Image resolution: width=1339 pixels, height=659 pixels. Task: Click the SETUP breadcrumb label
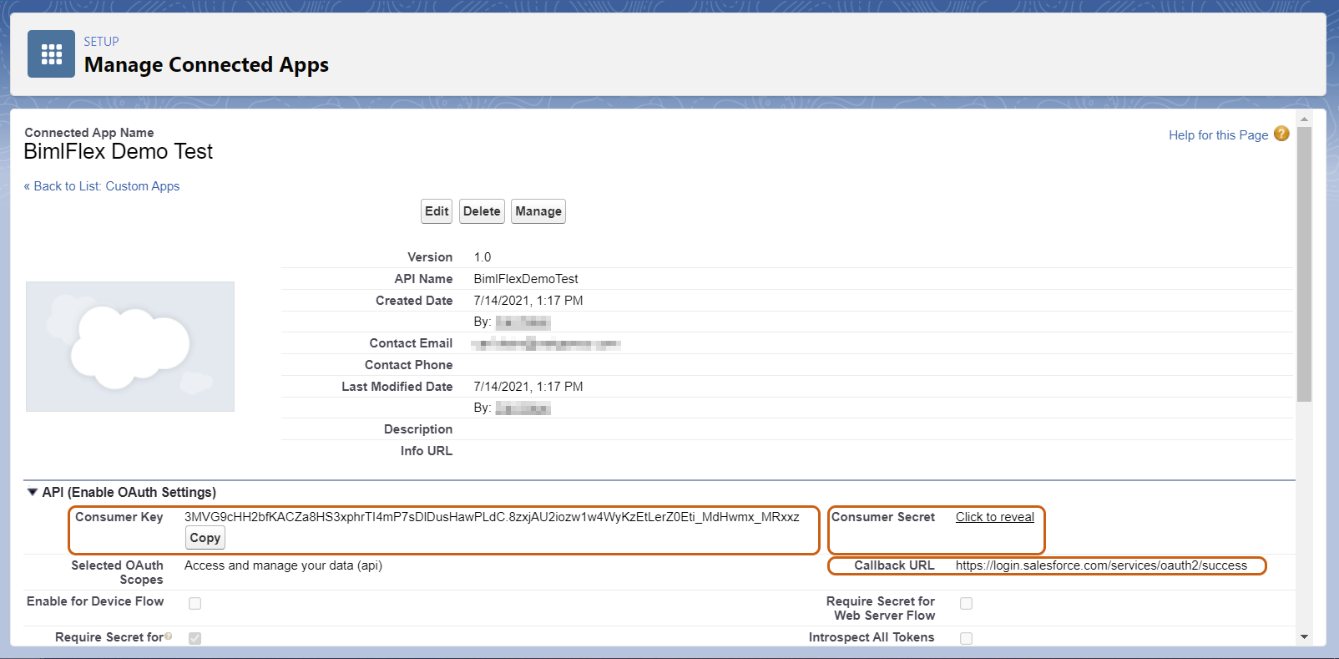[x=101, y=41]
